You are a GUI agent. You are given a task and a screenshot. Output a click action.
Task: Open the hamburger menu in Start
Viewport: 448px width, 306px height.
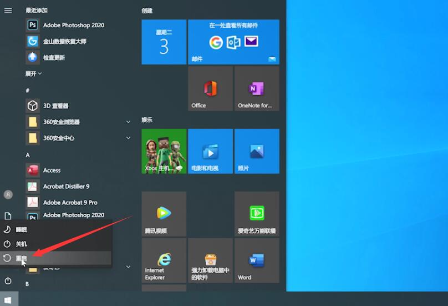pyautogui.click(x=8, y=11)
